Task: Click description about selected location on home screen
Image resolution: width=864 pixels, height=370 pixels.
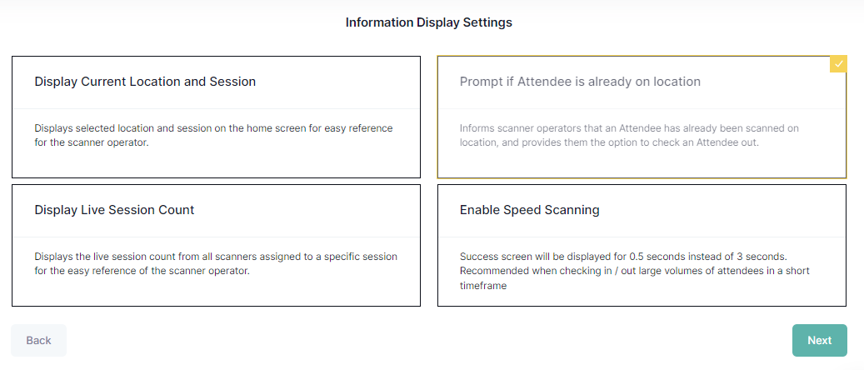Action: pyautogui.click(x=213, y=128)
